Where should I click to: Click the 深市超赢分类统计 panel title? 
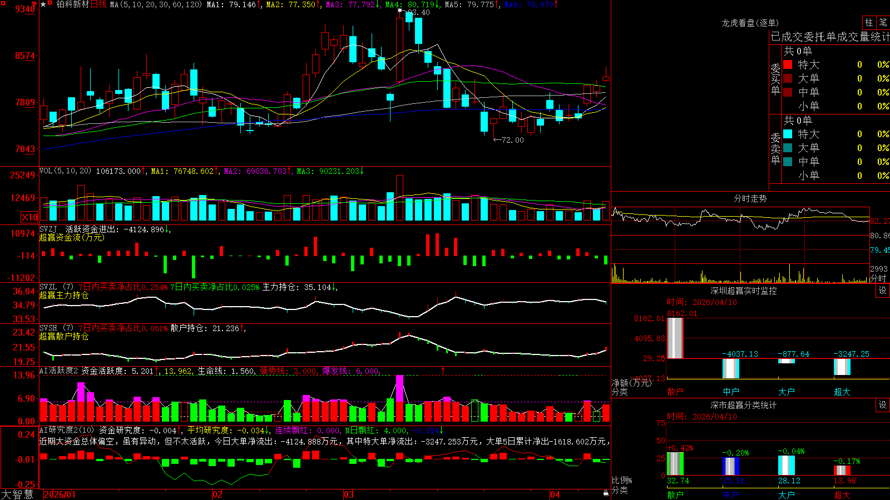coord(743,405)
